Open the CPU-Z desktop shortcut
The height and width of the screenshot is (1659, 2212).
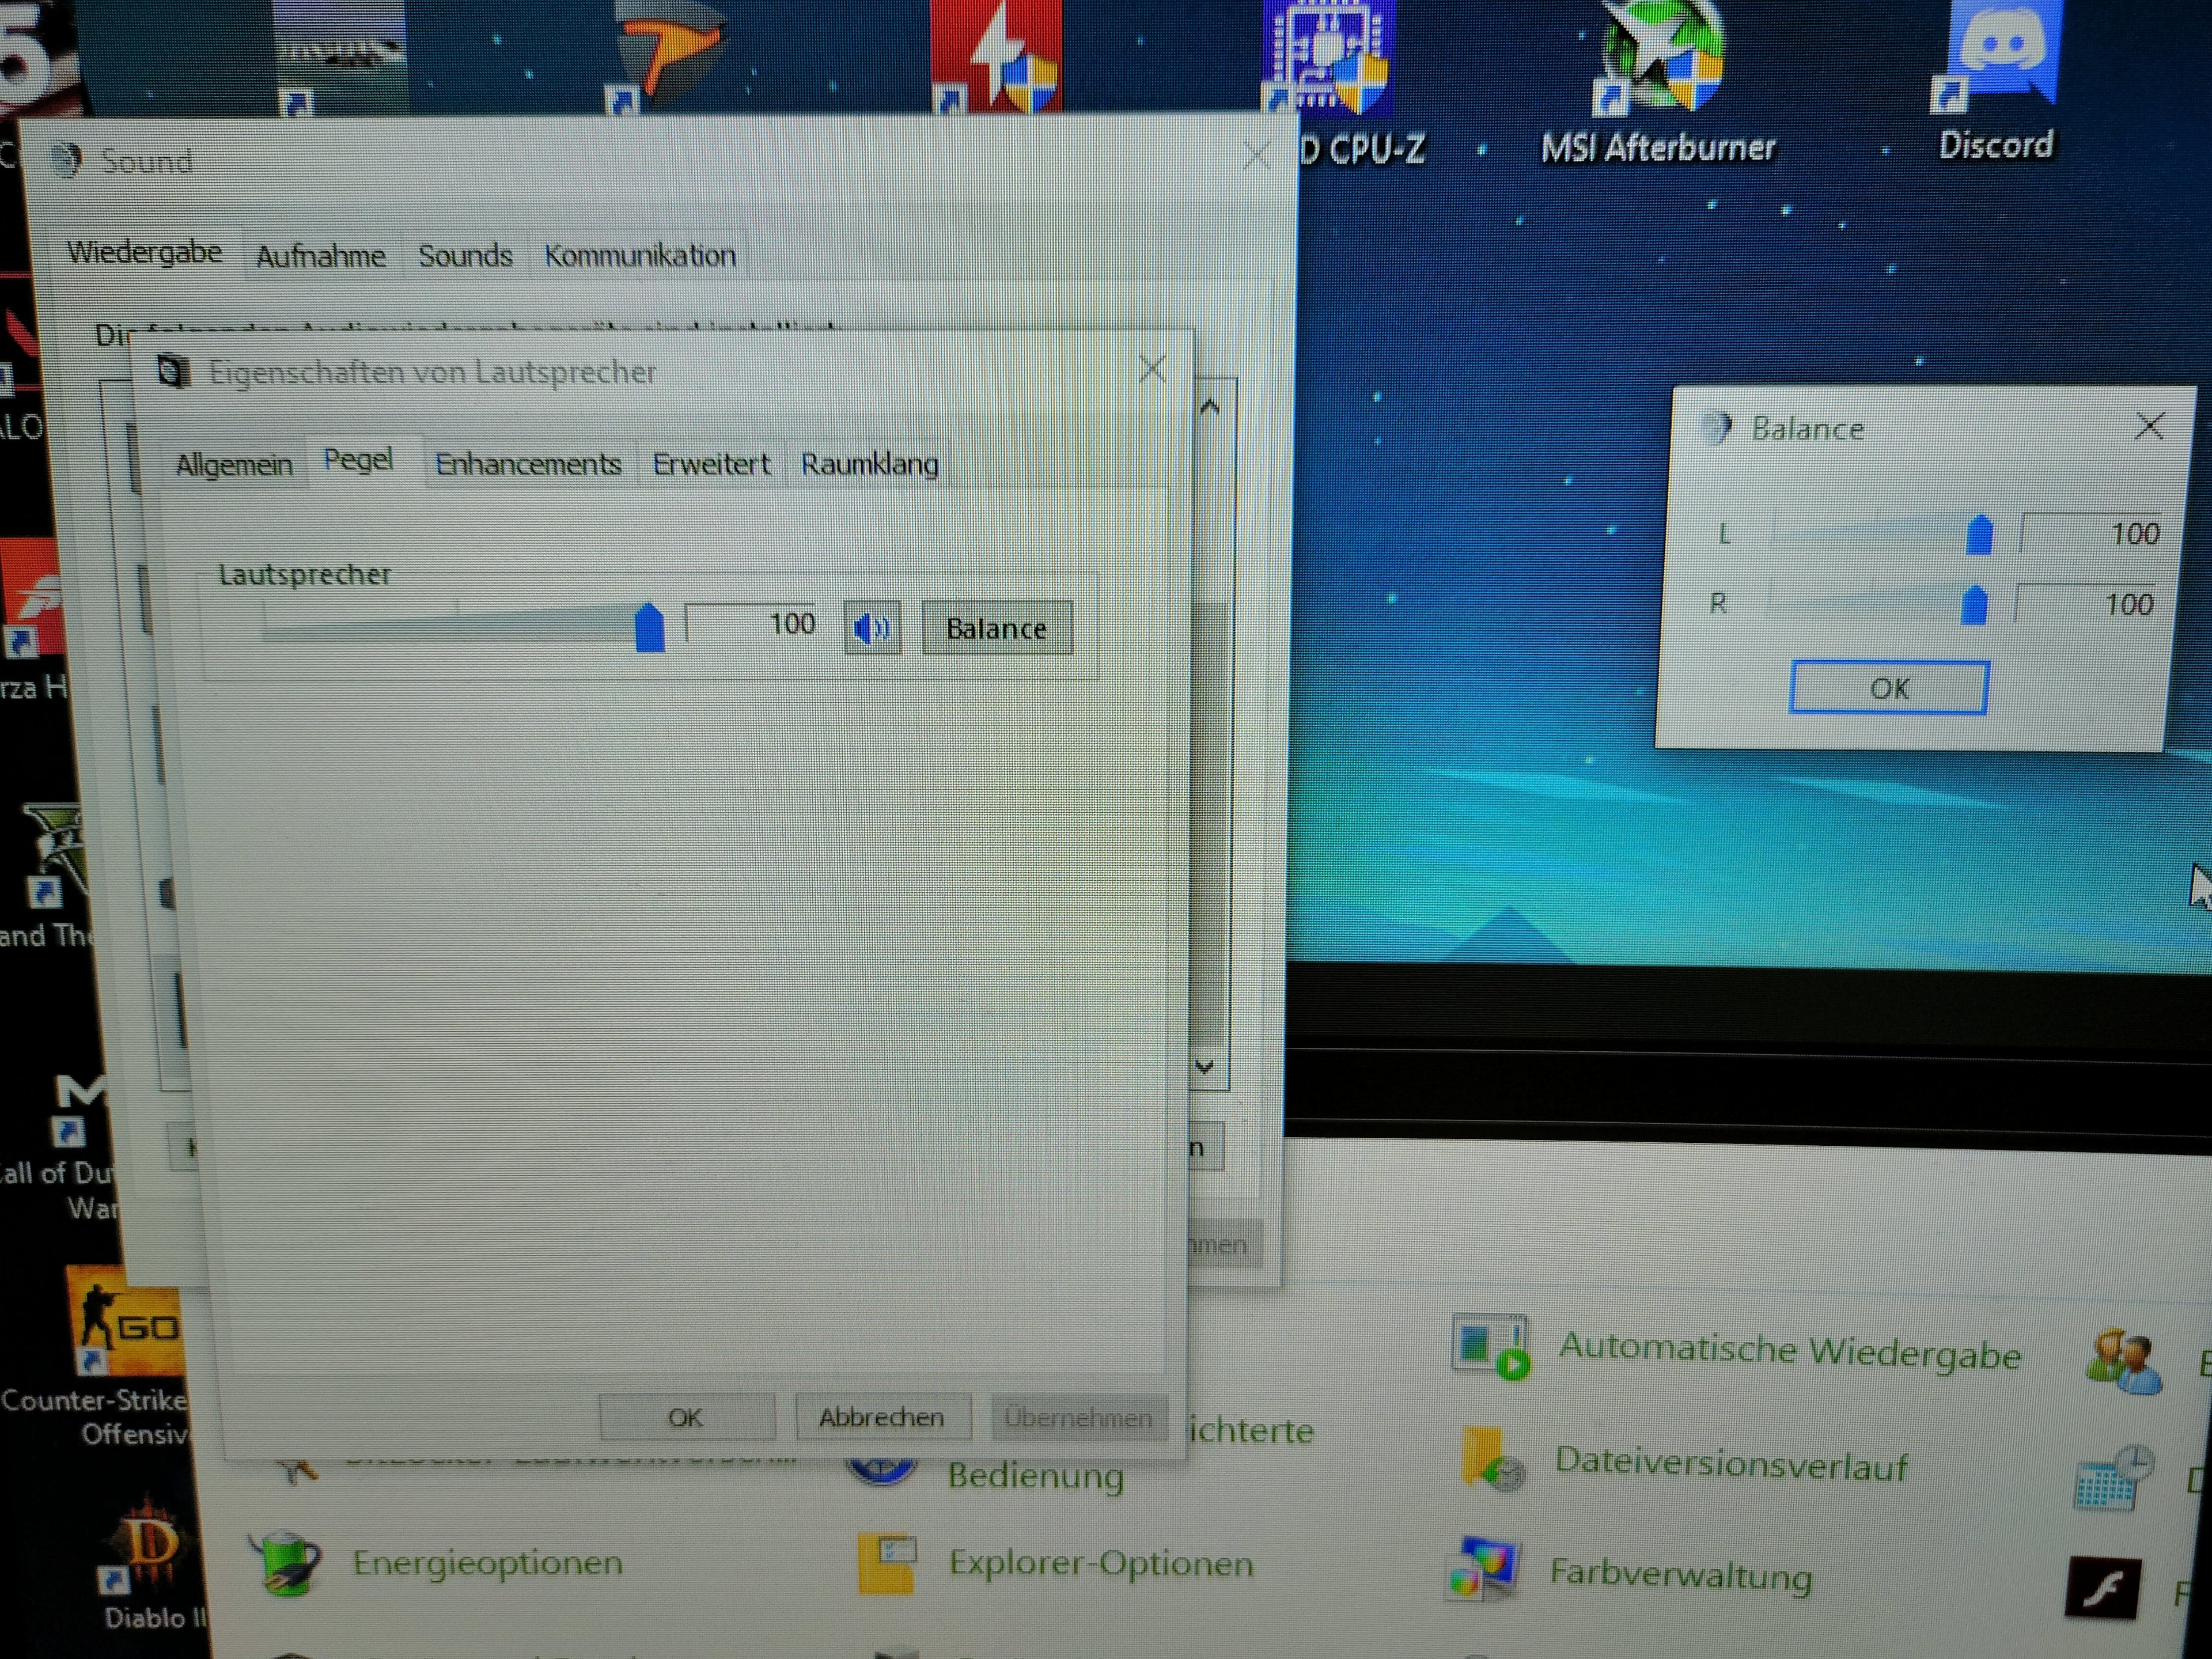click(1328, 60)
